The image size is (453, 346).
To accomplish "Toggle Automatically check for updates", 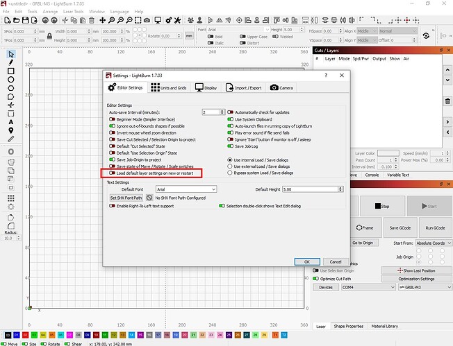I will coord(230,112).
